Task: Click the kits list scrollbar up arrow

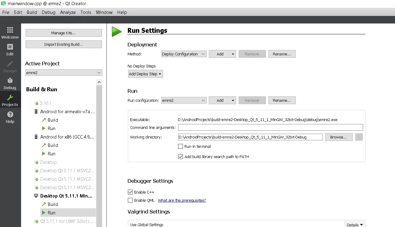Action: pyautogui.click(x=99, y=82)
